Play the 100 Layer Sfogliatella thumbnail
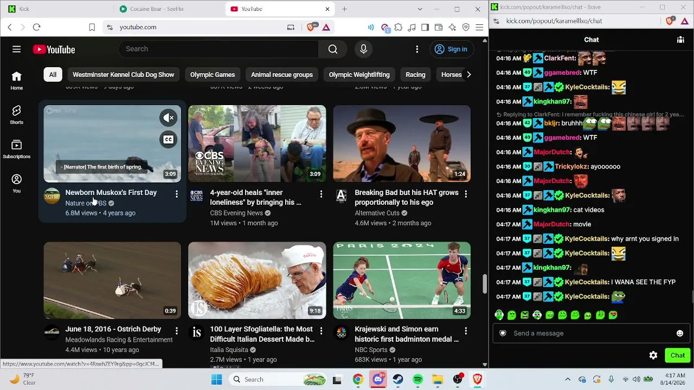 tap(257, 281)
